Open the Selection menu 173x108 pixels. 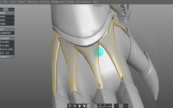(45, 2)
